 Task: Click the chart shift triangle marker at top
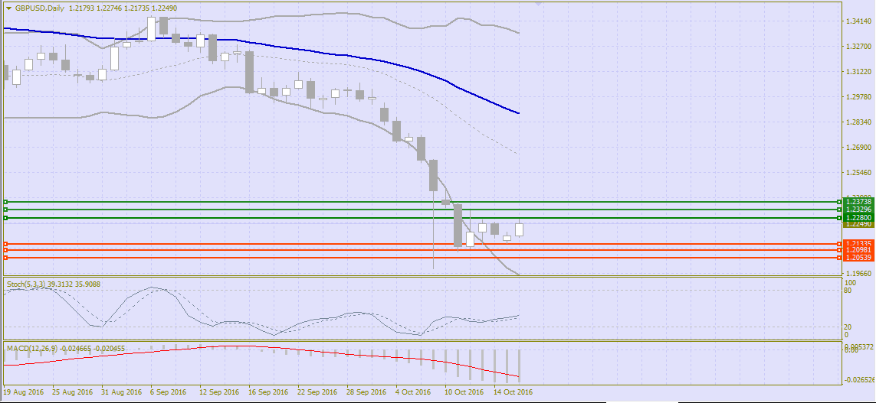tap(539, 4)
